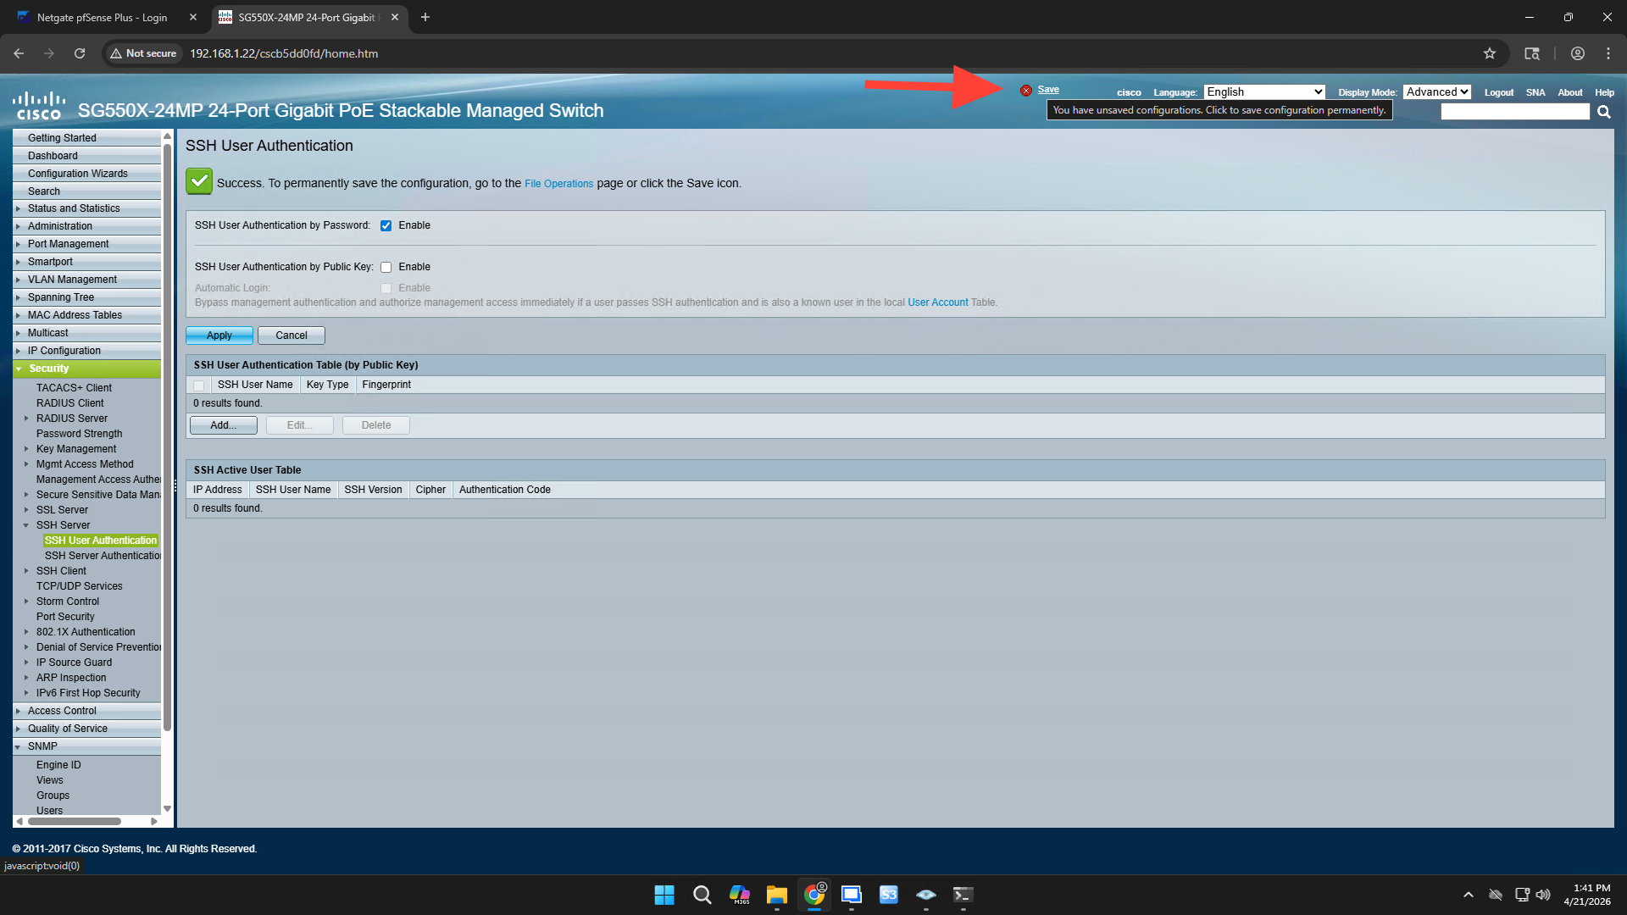Reload the page with refresh icon
The height and width of the screenshot is (915, 1627).
pos(80,53)
